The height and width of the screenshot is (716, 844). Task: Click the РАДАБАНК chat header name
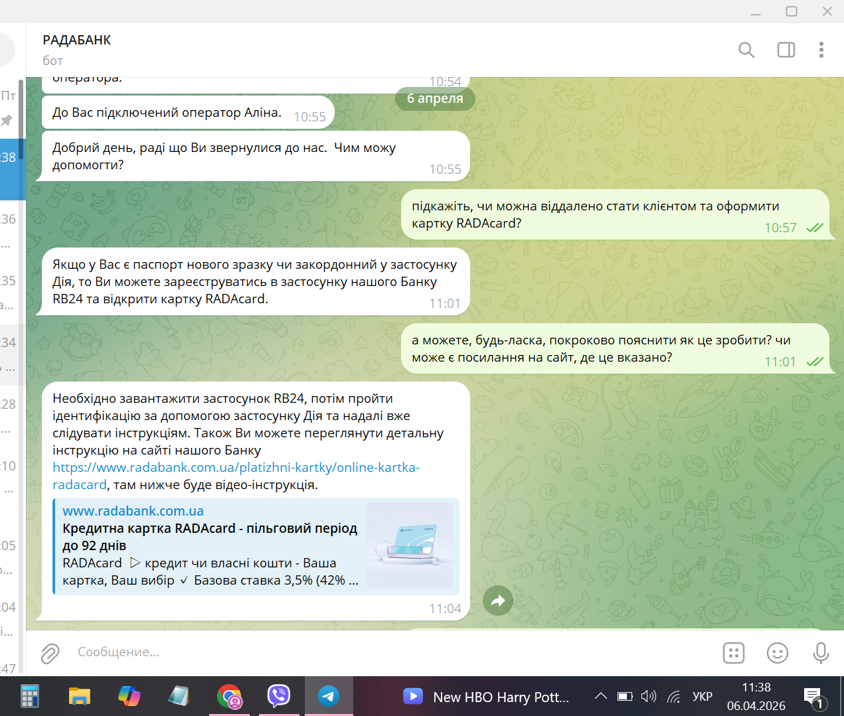click(77, 40)
